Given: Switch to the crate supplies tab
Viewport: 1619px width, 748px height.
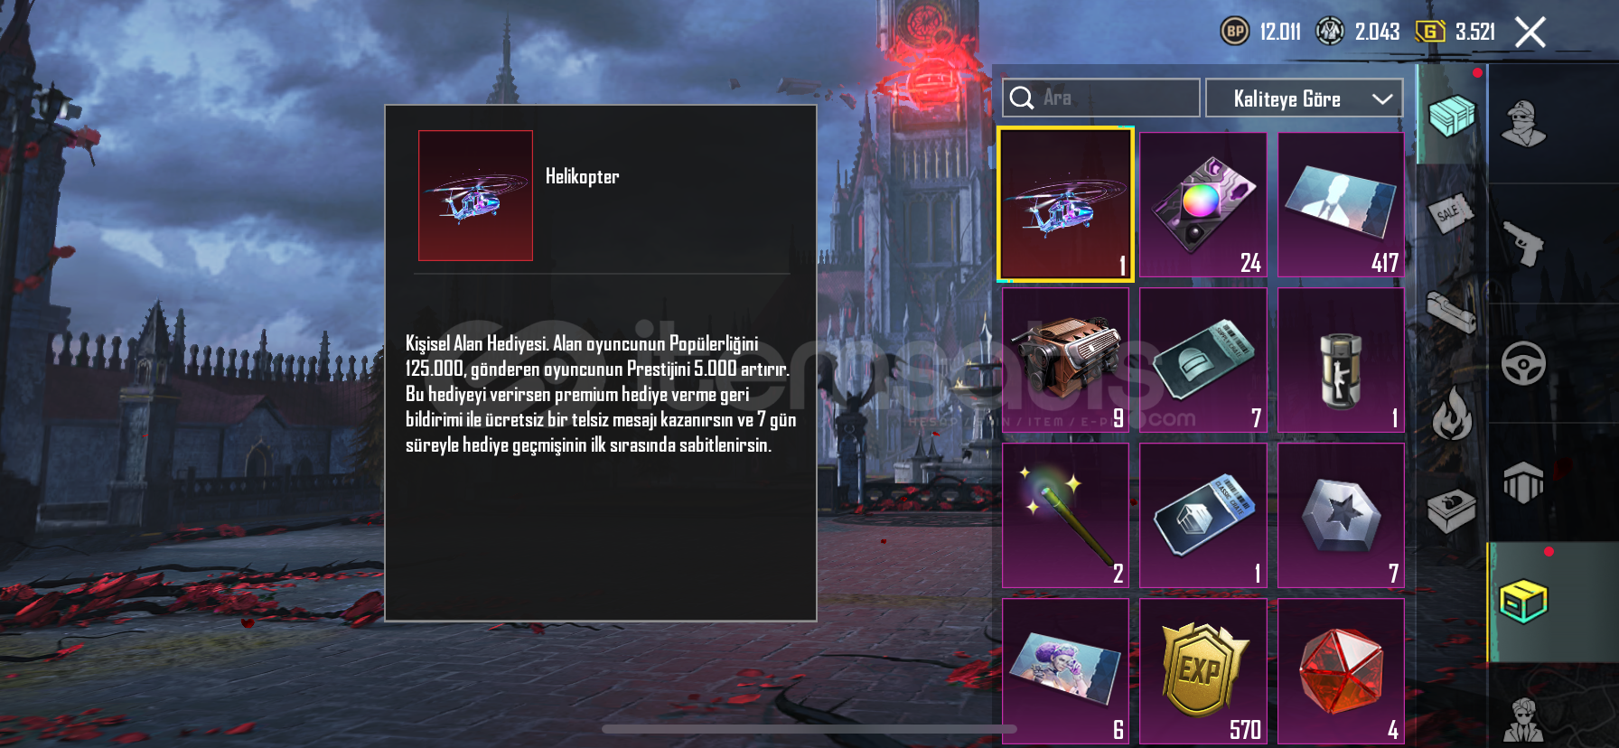Looking at the screenshot, I should click(1451, 115).
